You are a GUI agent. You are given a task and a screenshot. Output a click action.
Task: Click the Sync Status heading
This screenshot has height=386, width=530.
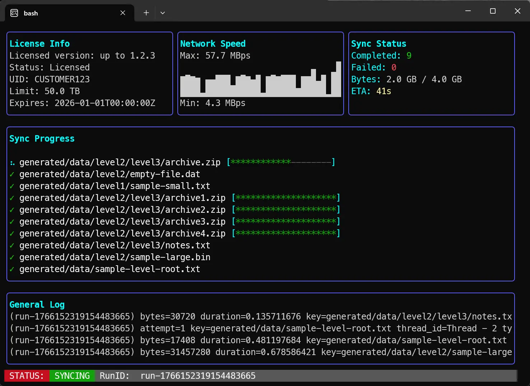pyautogui.click(x=378, y=43)
